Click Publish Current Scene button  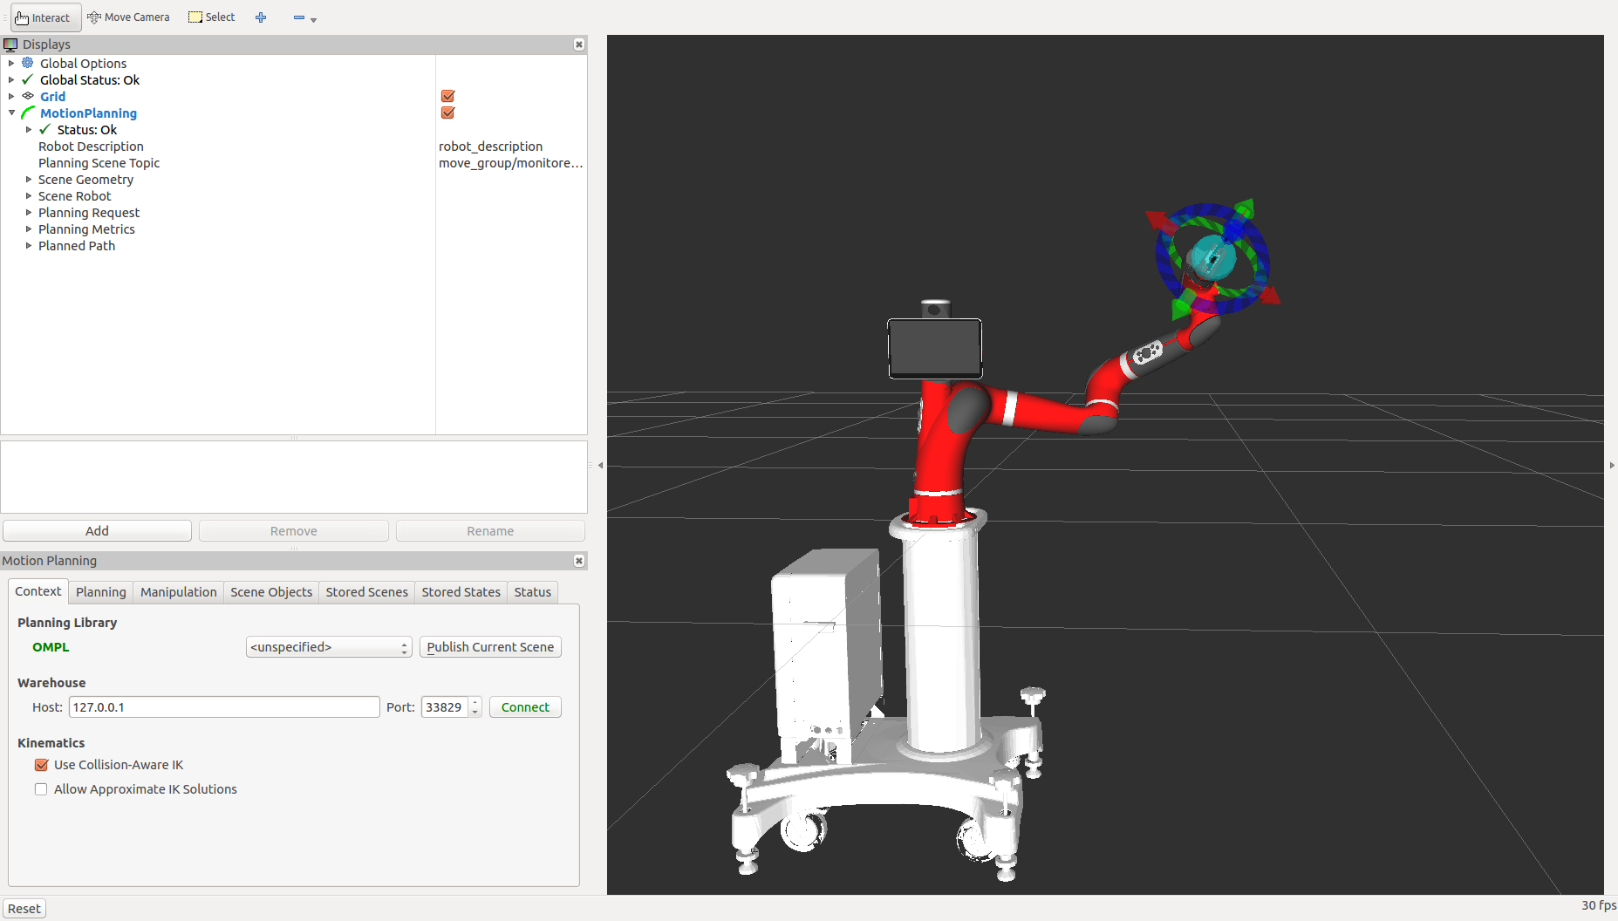tap(490, 647)
